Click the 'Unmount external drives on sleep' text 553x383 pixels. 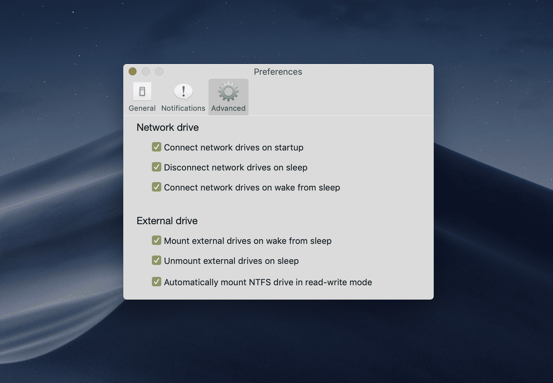tap(231, 261)
